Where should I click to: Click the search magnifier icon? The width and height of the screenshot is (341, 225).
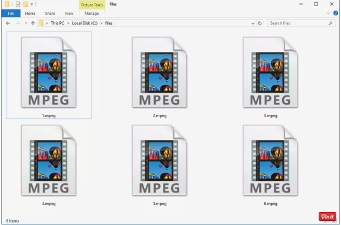pos(330,23)
